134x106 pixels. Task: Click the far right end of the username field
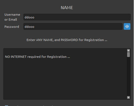129,17
